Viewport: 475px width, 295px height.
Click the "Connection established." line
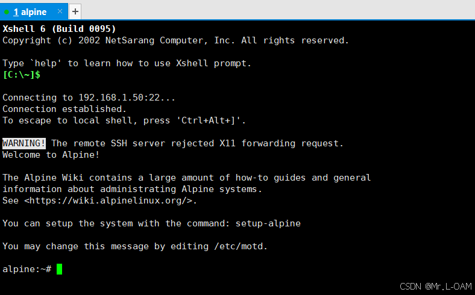(x=64, y=109)
